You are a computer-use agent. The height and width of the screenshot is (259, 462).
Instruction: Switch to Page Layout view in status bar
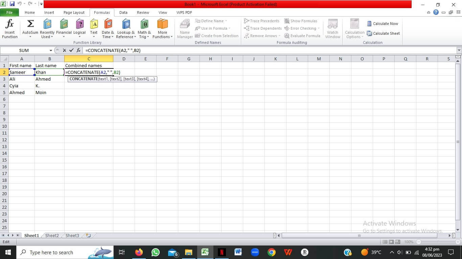pos(391,242)
